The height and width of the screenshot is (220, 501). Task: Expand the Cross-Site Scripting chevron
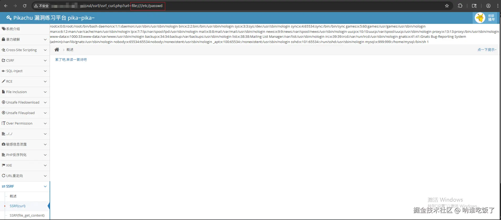[x=45, y=50]
